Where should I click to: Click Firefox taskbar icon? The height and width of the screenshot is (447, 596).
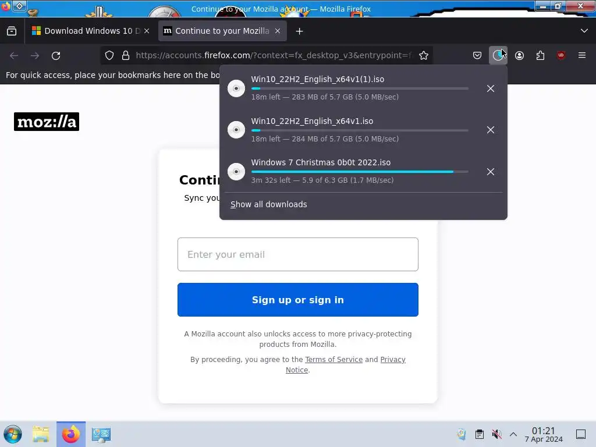(71, 434)
